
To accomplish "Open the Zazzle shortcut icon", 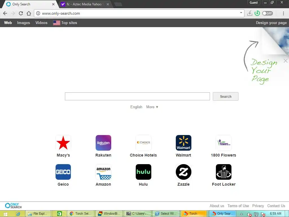I will (183, 172).
